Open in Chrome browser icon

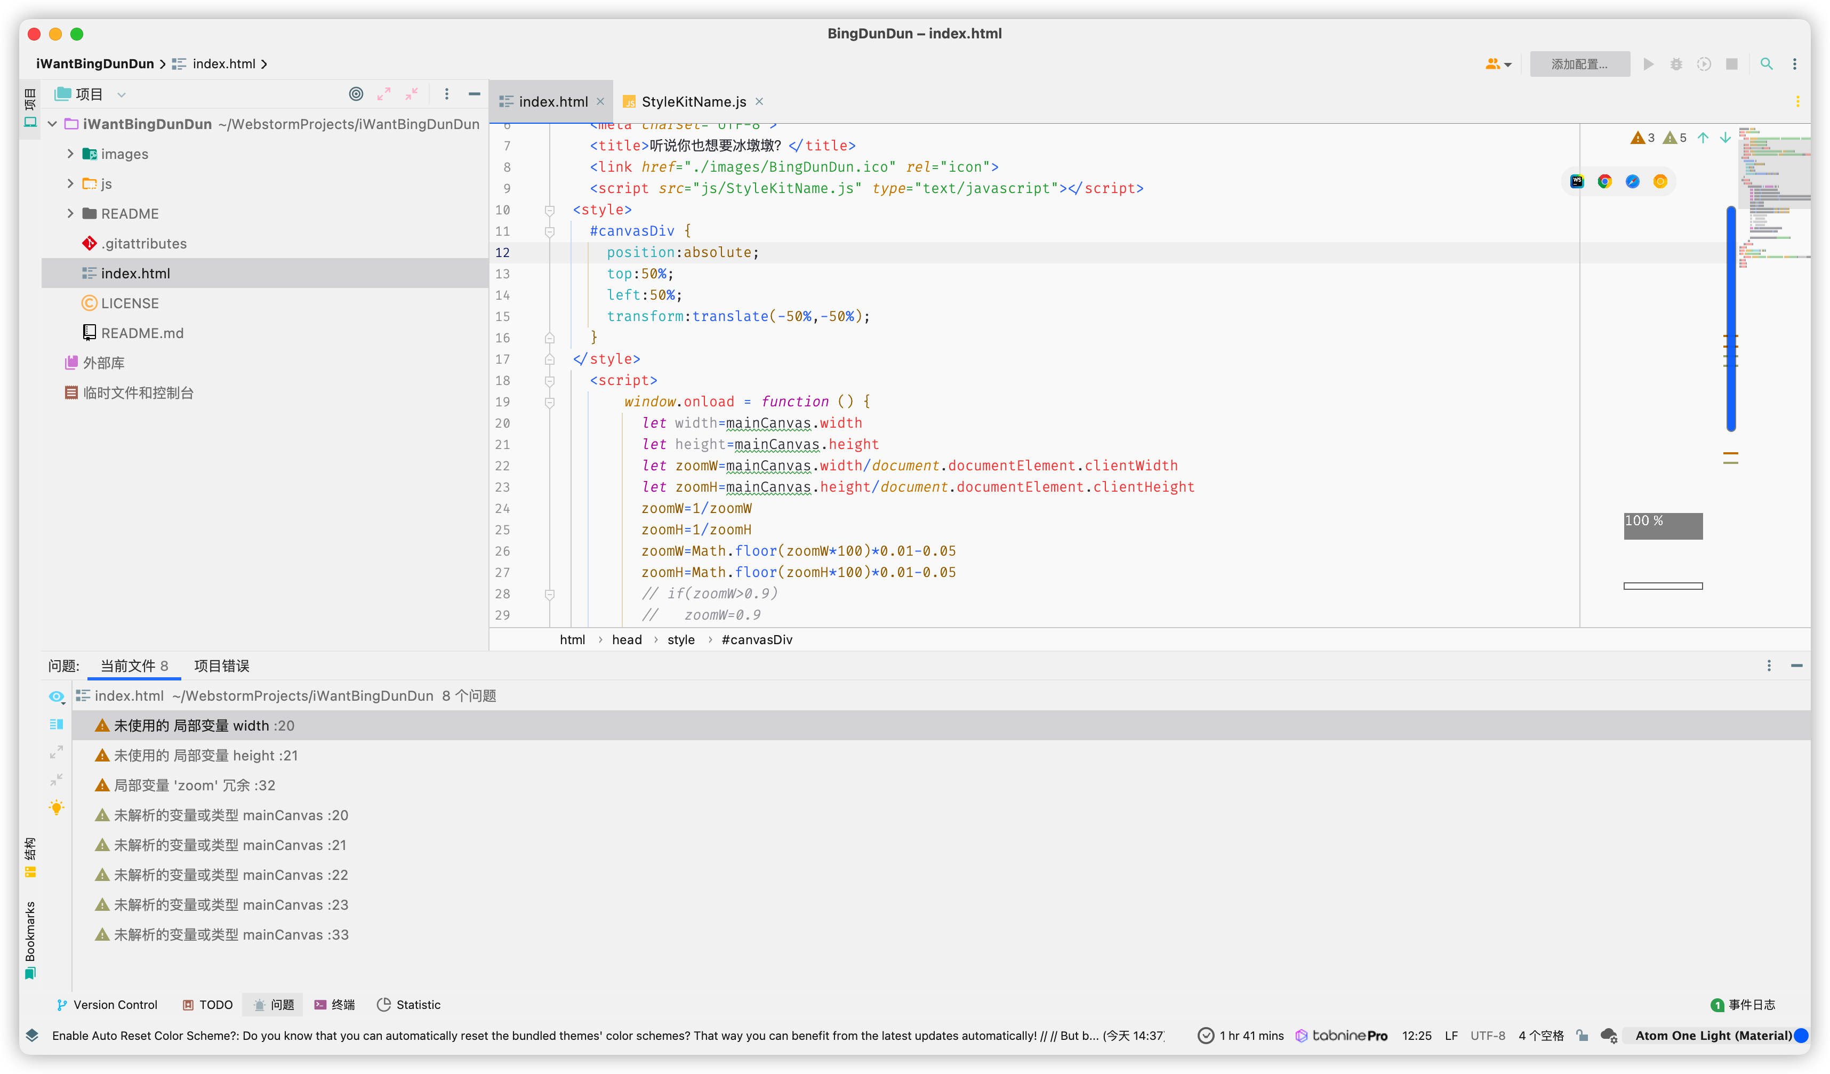click(x=1604, y=181)
